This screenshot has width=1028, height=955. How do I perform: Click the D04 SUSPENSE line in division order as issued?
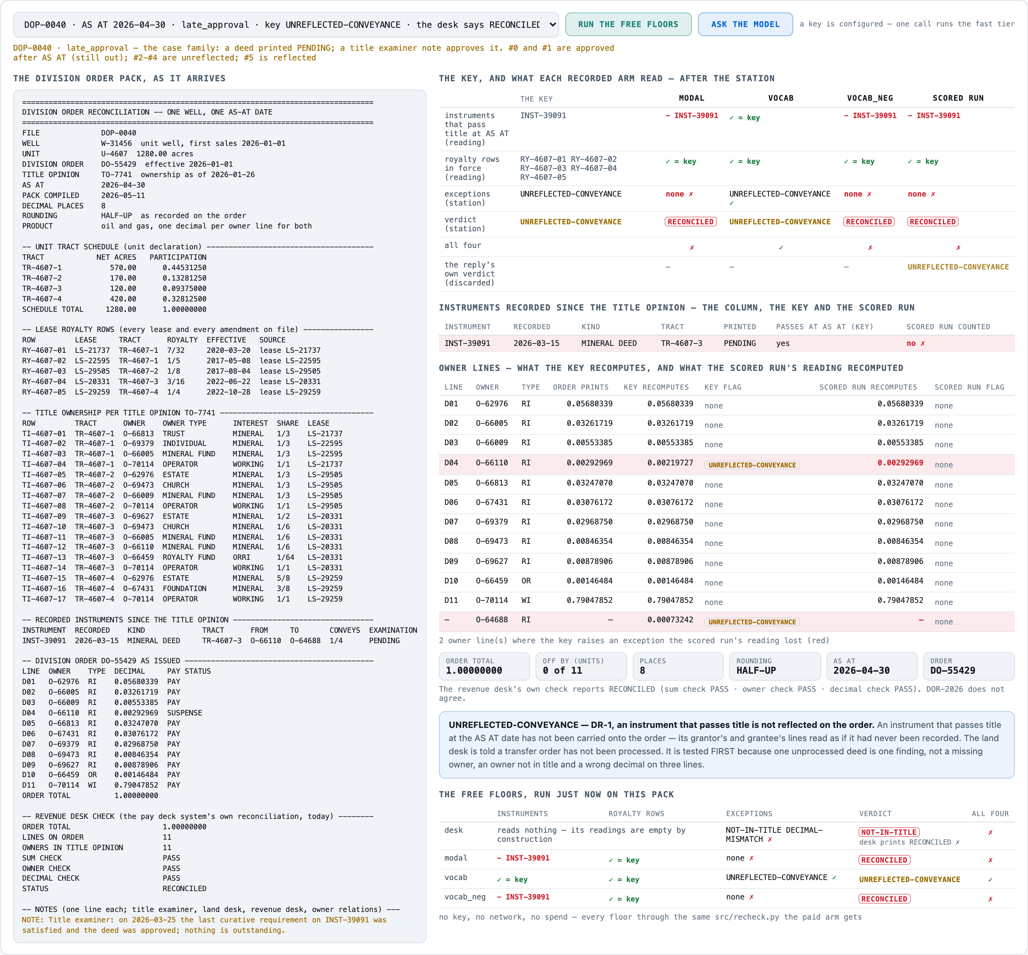click(112, 713)
